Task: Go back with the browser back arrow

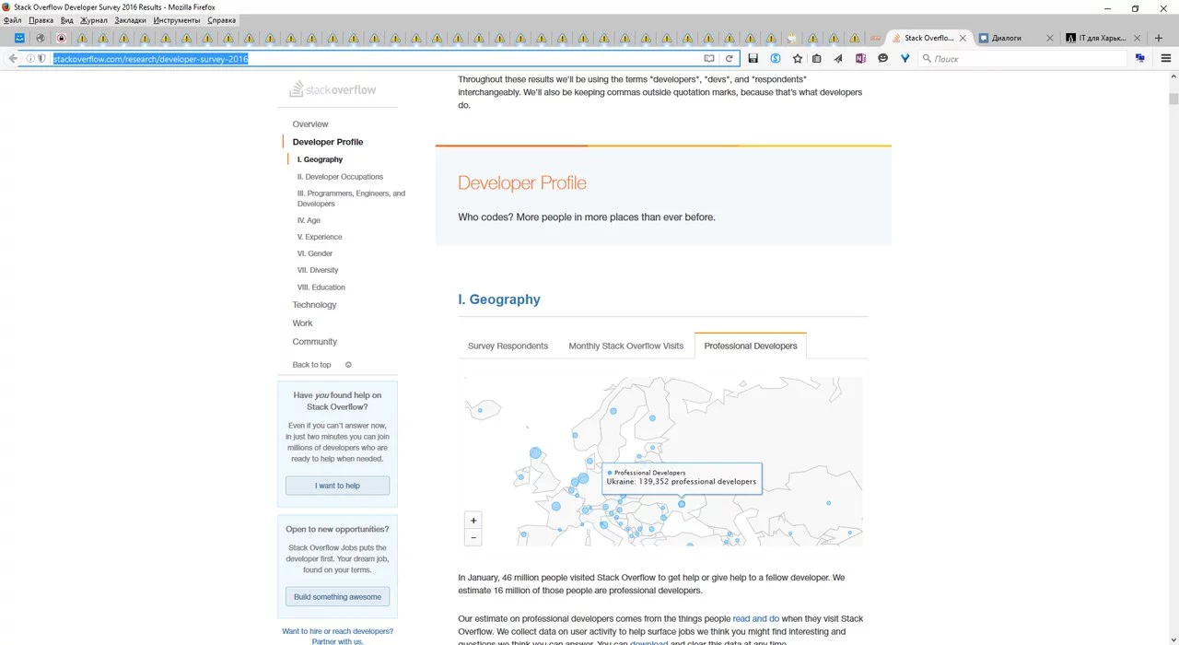Action: pyautogui.click(x=13, y=58)
